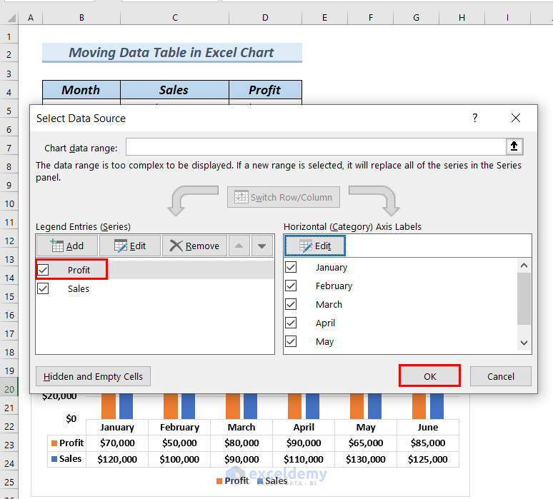Remove the selected series

(x=194, y=246)
